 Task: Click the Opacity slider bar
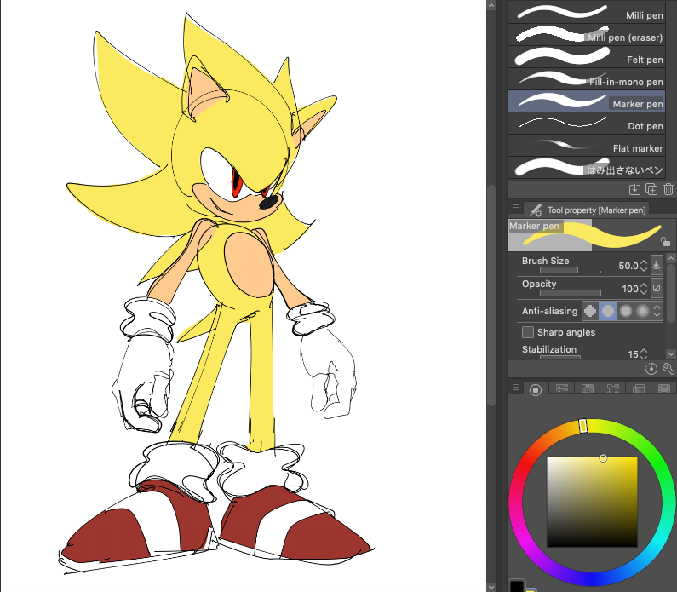coord(570,293)
